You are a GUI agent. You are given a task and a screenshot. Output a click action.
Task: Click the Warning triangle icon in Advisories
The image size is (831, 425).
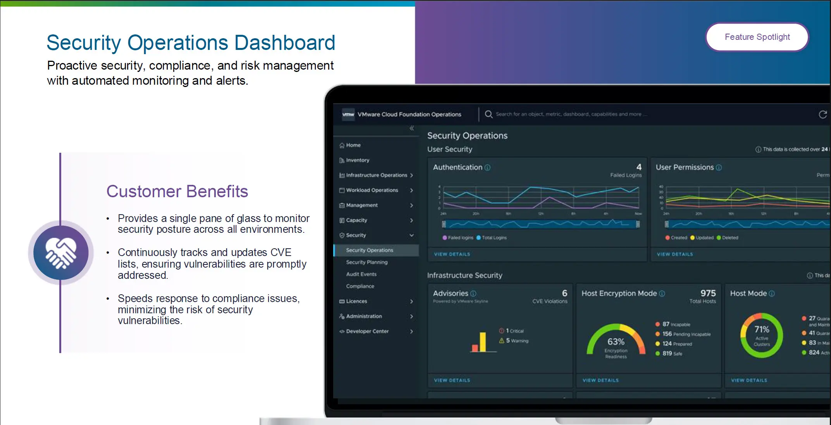[x=502, y=341]
